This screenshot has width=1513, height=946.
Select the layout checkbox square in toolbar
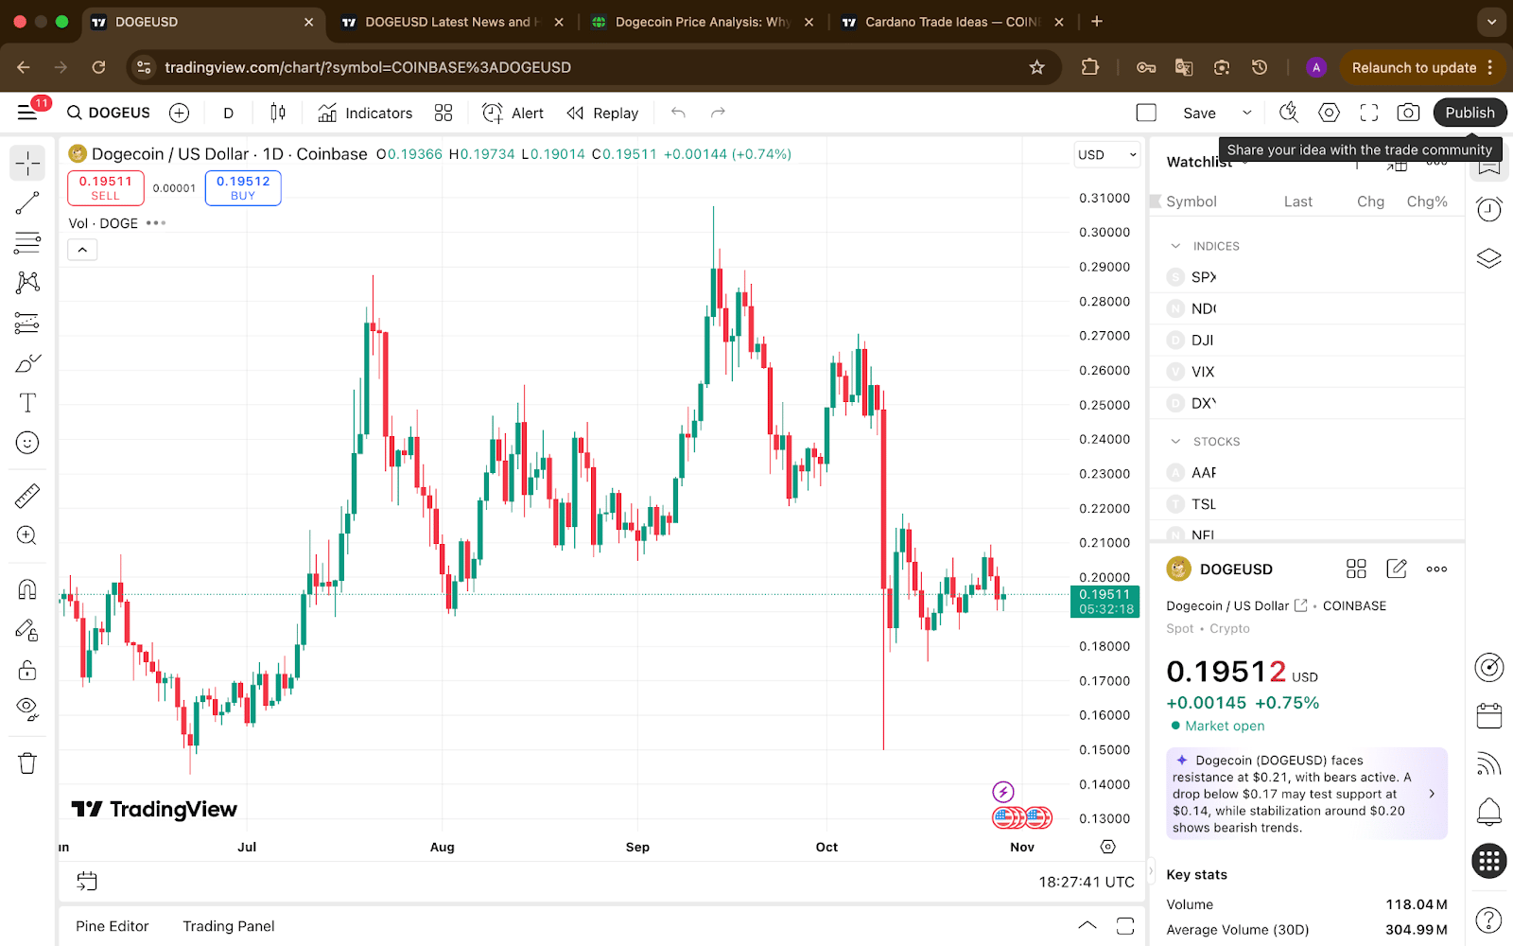(x=1146, y=113)
